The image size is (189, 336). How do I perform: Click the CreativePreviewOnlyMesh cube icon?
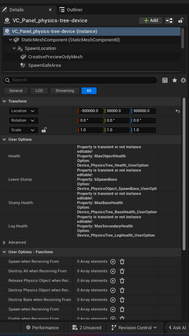coord(23,57)
